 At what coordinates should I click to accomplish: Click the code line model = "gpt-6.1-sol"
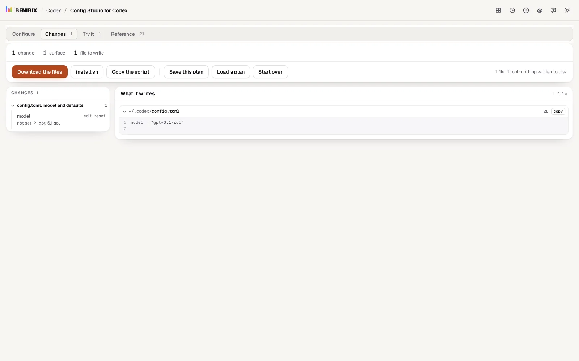tap(157, 123)
